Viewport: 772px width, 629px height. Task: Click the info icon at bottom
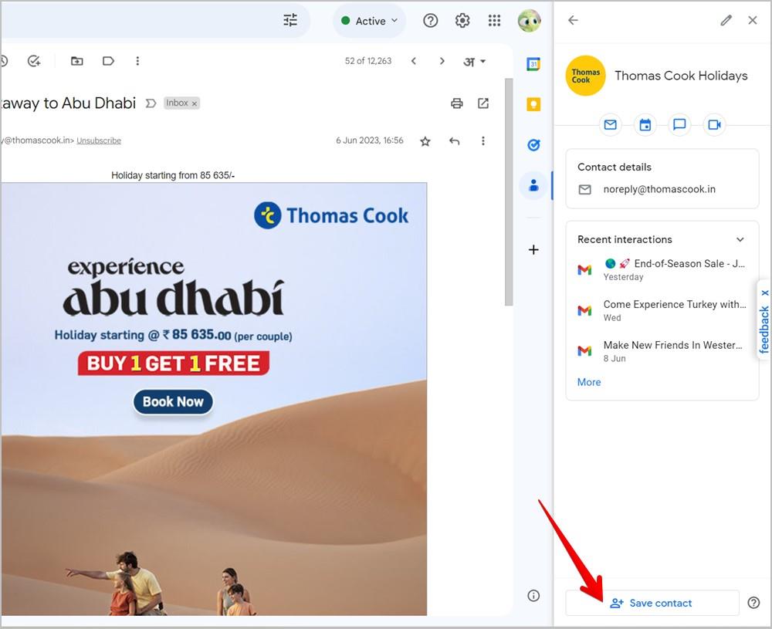tap(533, 596)
